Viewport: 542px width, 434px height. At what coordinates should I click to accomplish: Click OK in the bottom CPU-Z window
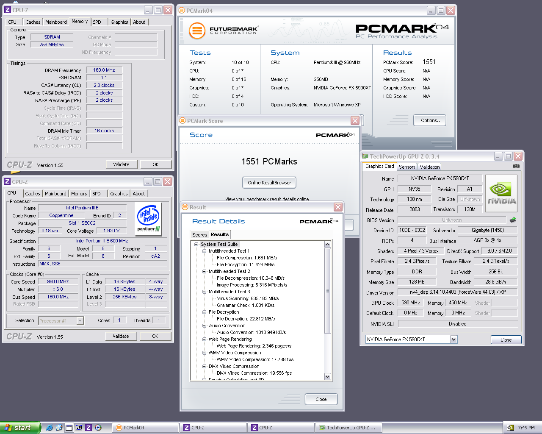click(155, 336)
